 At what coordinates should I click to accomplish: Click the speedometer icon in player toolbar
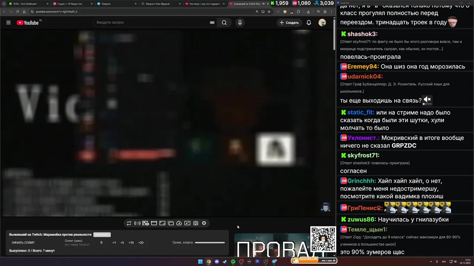coord(179,223)
